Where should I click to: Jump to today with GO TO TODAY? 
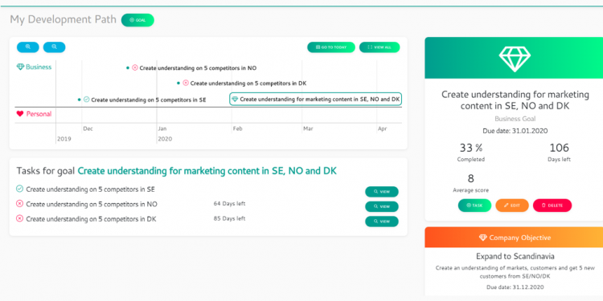tap(331, 47)
